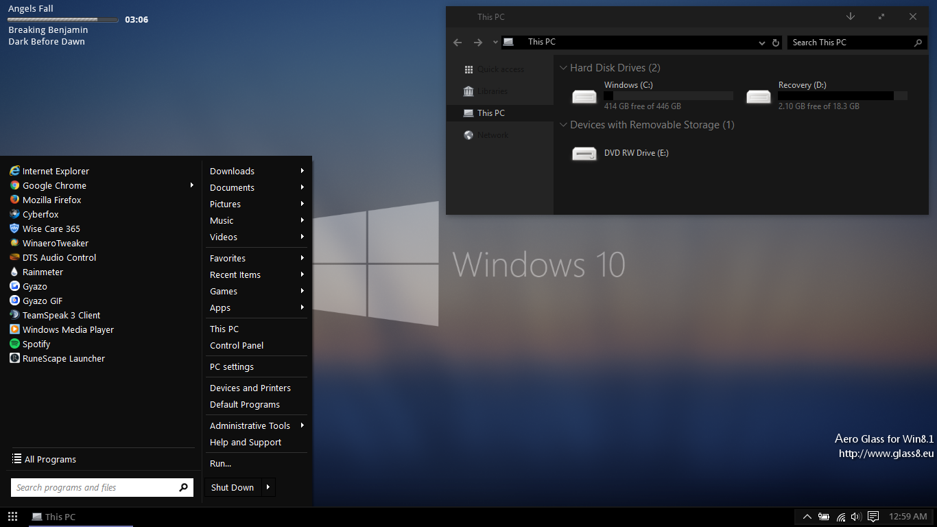The height and width of the screenshot is (527, 937).
Task: Open Wise Care 365 shield icon
Action: click(x=14, y=229)
